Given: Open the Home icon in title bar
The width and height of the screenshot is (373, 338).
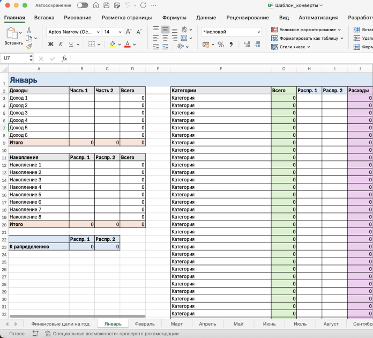Looking at the screenshot, I should pyautogui.click(x=96, y=5).
